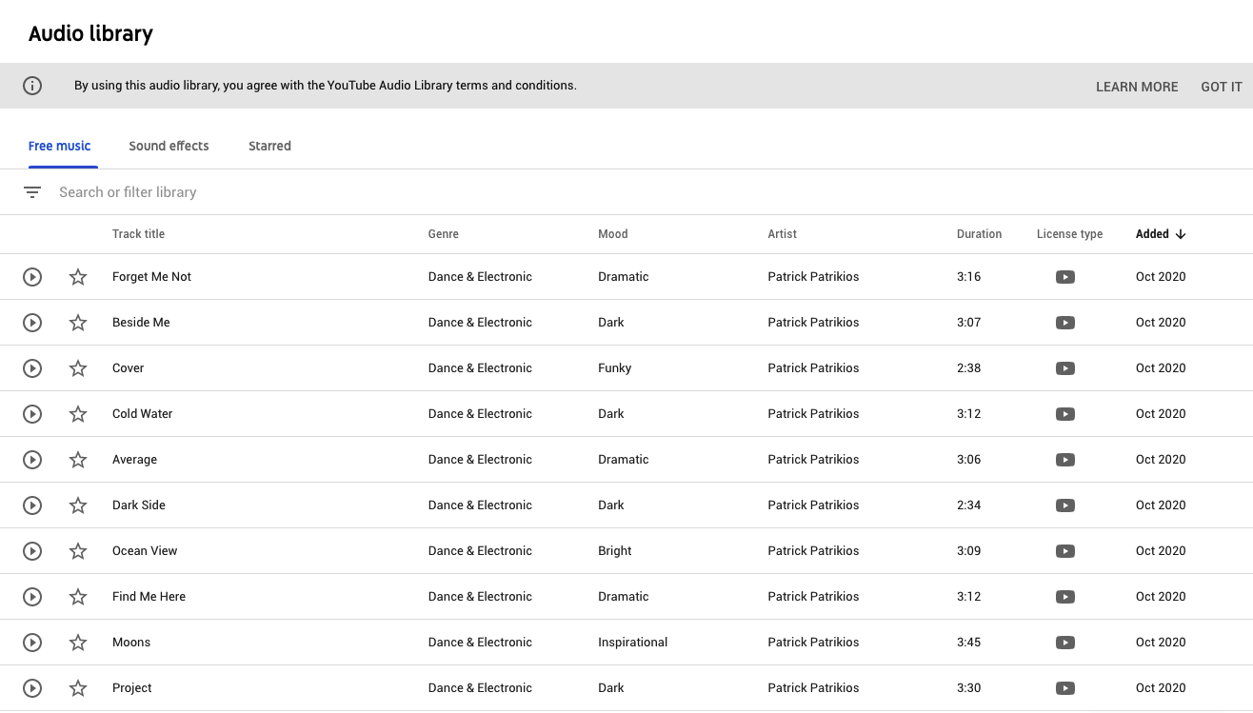Star the Ocean View track
This screenshot has width=1253, height=713.
(x=78, y=551)
